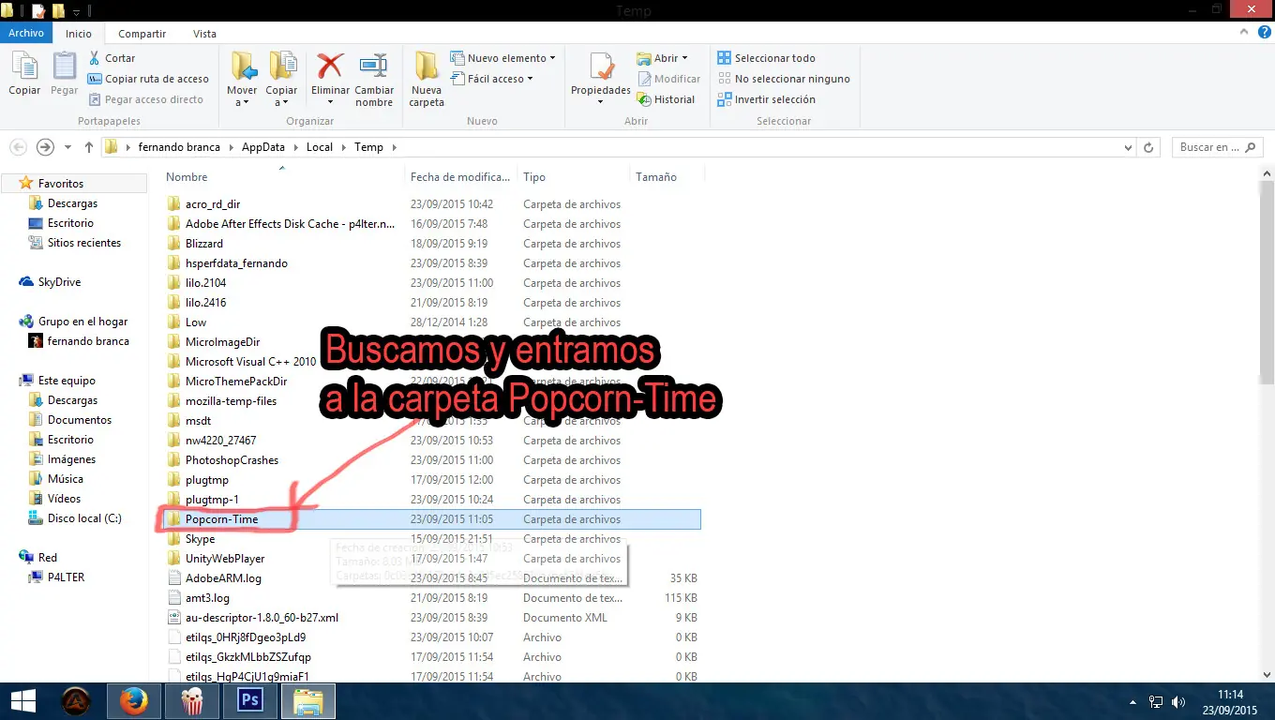The width and height of the screenshot is (1275, 720).
Task: Click the Modificar button
Action: 668,79
